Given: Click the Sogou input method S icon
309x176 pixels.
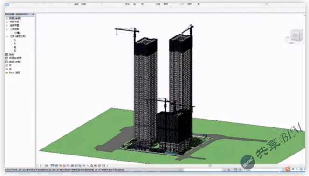Looking at the screenshot, I should 288,169.
